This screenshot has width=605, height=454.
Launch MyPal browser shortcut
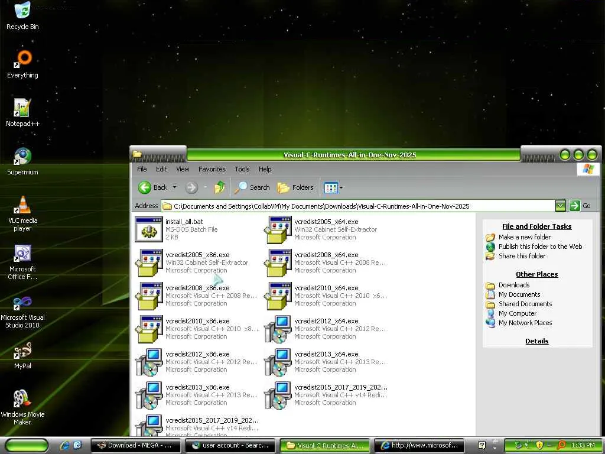[22, 356]
